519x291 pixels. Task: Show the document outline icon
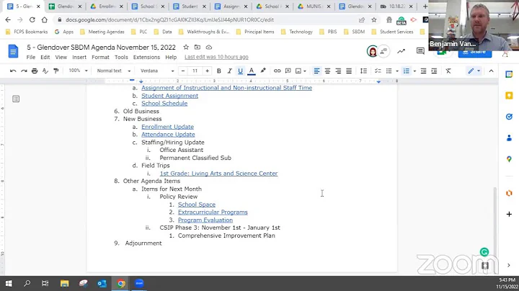point(16,99)
